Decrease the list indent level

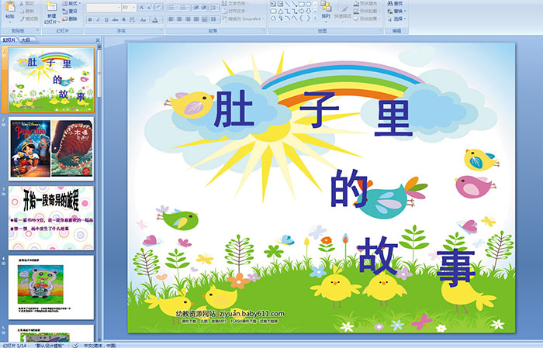pyautogui.click(x=196, y=8)
